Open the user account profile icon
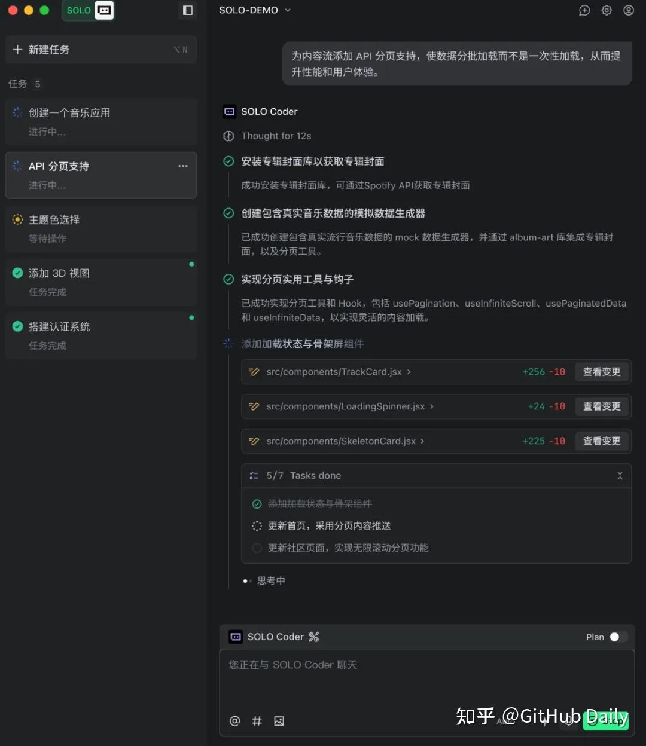This screenshot has height=746, width=646. (x=629, y=10)
